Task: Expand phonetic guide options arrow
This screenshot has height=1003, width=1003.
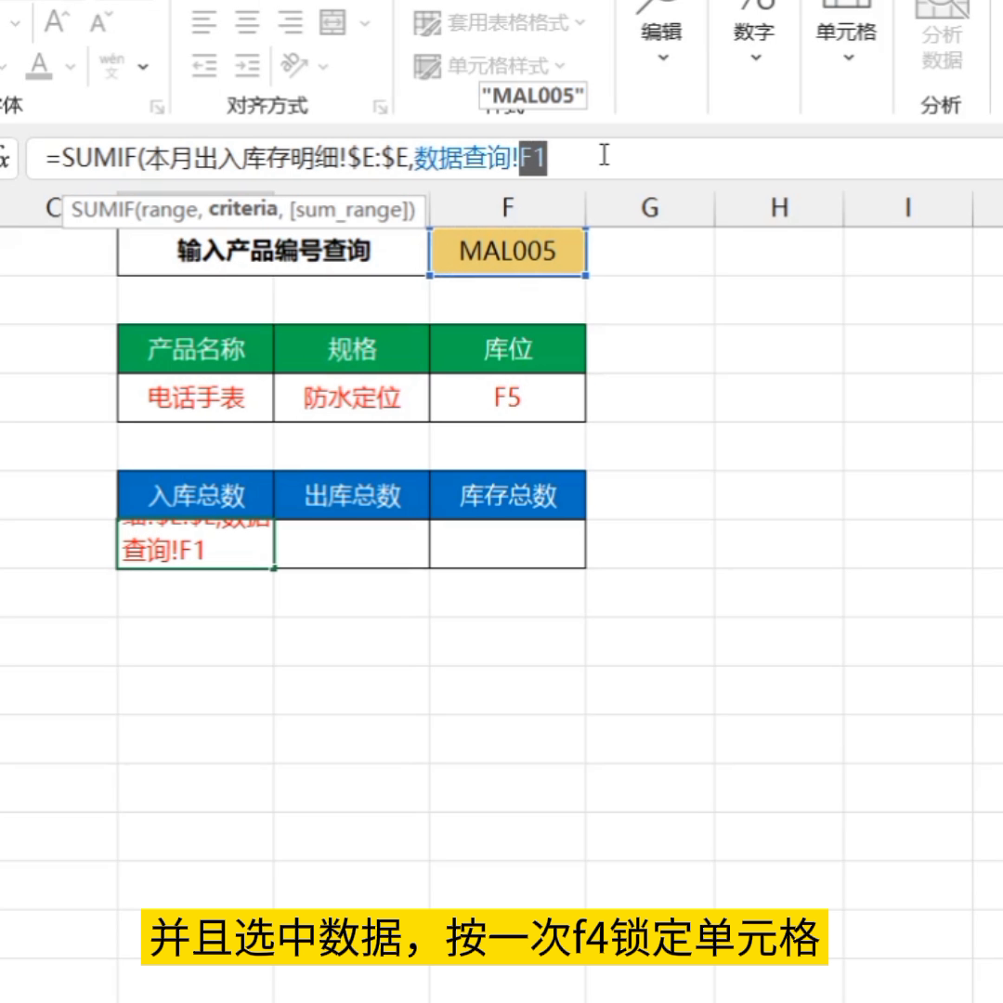Action: (143, 67)
